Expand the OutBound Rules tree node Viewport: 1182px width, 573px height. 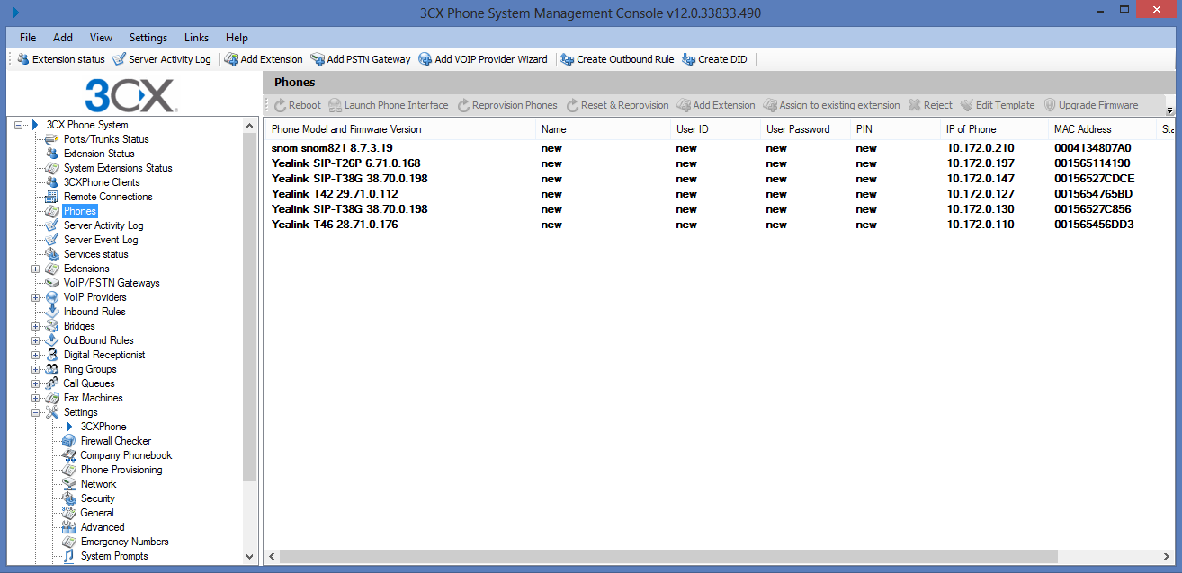[x=36, y=340]
